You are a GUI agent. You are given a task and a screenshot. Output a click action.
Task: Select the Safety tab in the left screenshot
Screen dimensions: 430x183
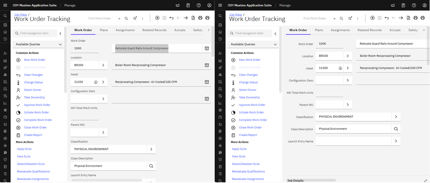(198, 30)
